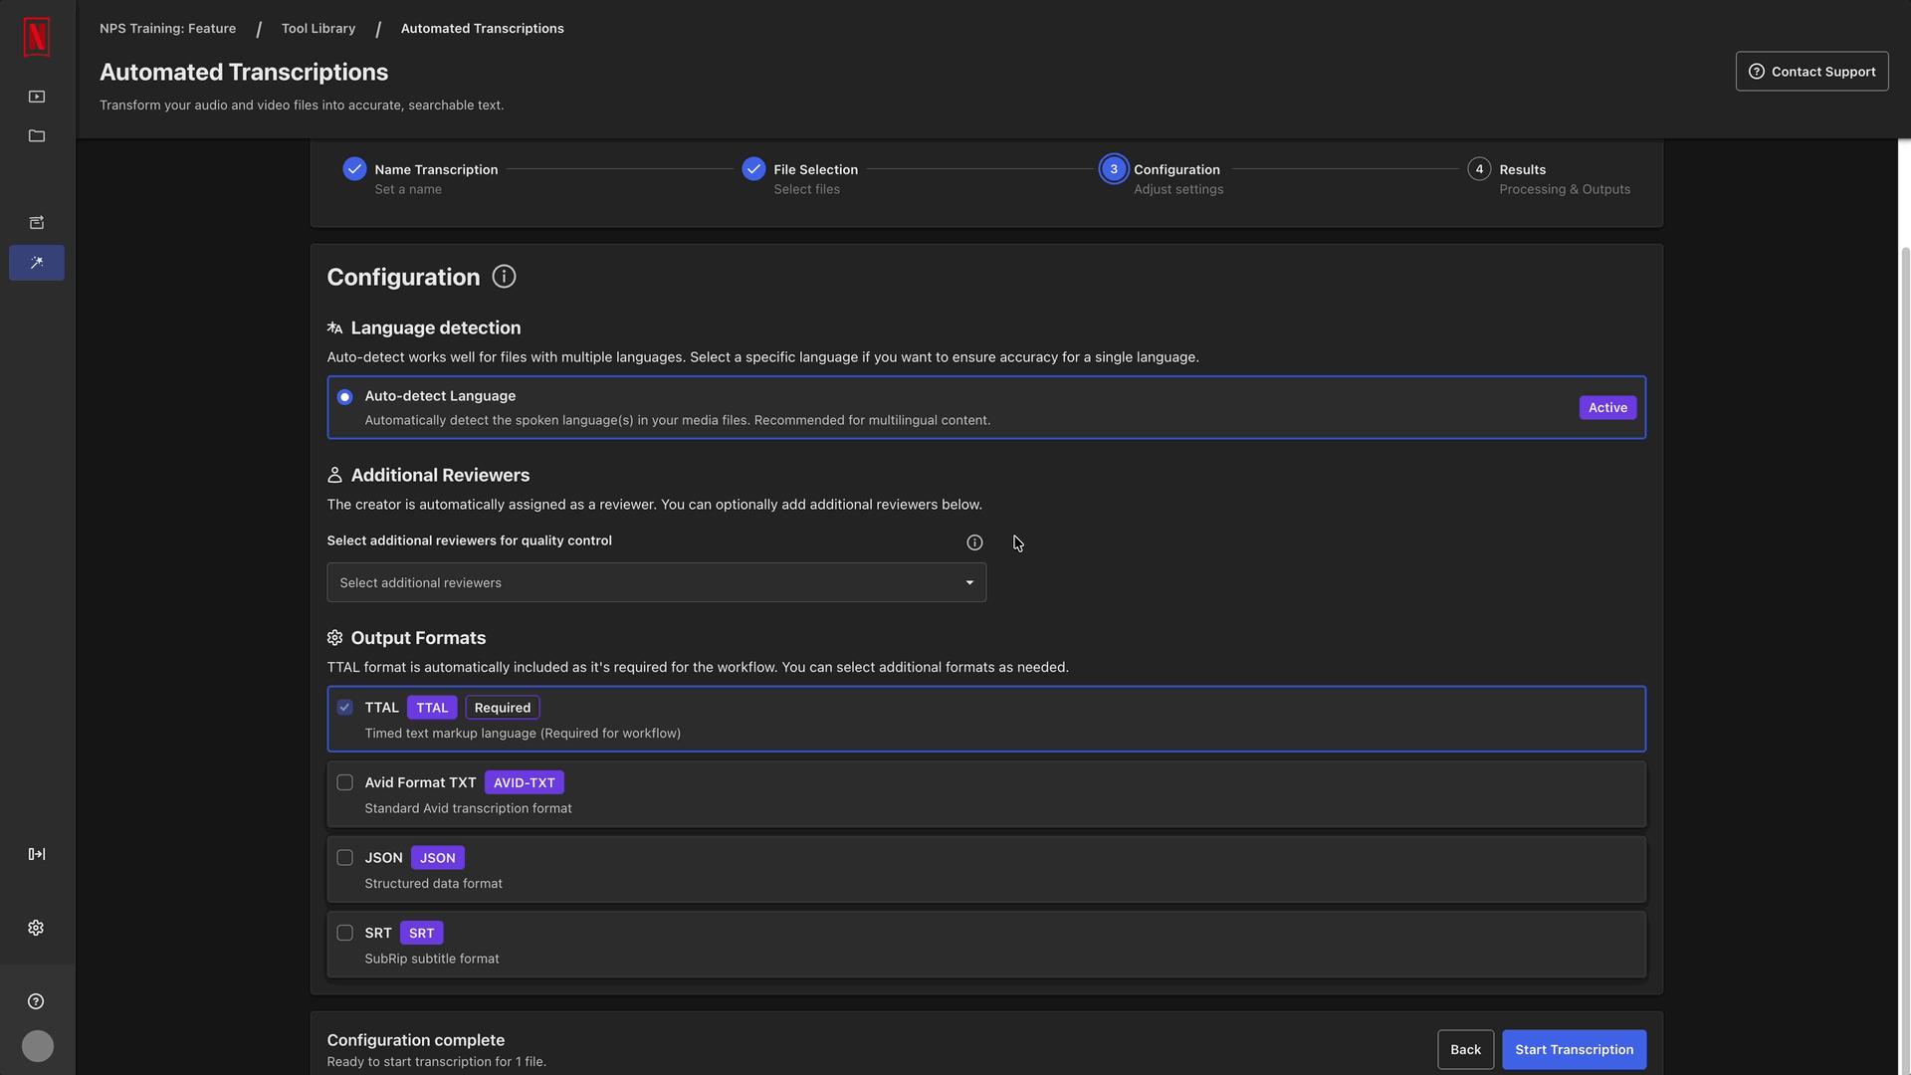Enable the JSON output format checkbox
The height and width of the screenshot is (1075, 1911).
[x=345, y=858]
